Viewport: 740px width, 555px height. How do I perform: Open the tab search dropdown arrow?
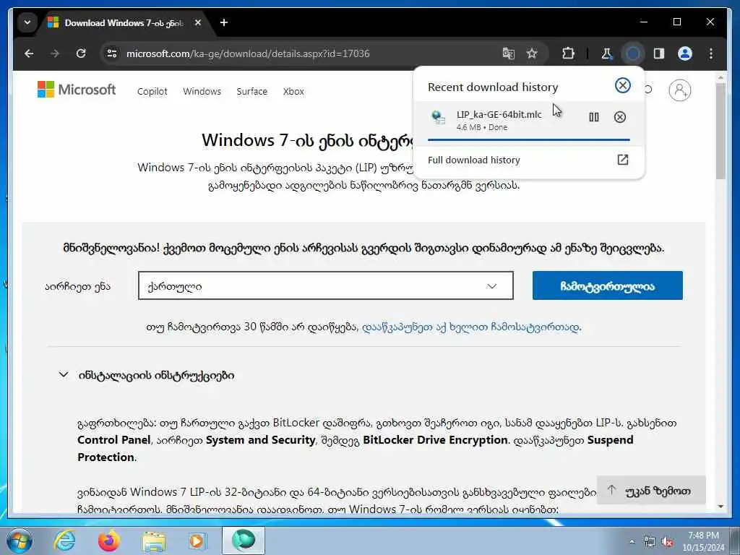(27, 22)
